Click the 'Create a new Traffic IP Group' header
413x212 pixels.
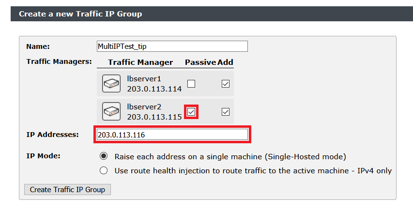[x=80, y=14]
